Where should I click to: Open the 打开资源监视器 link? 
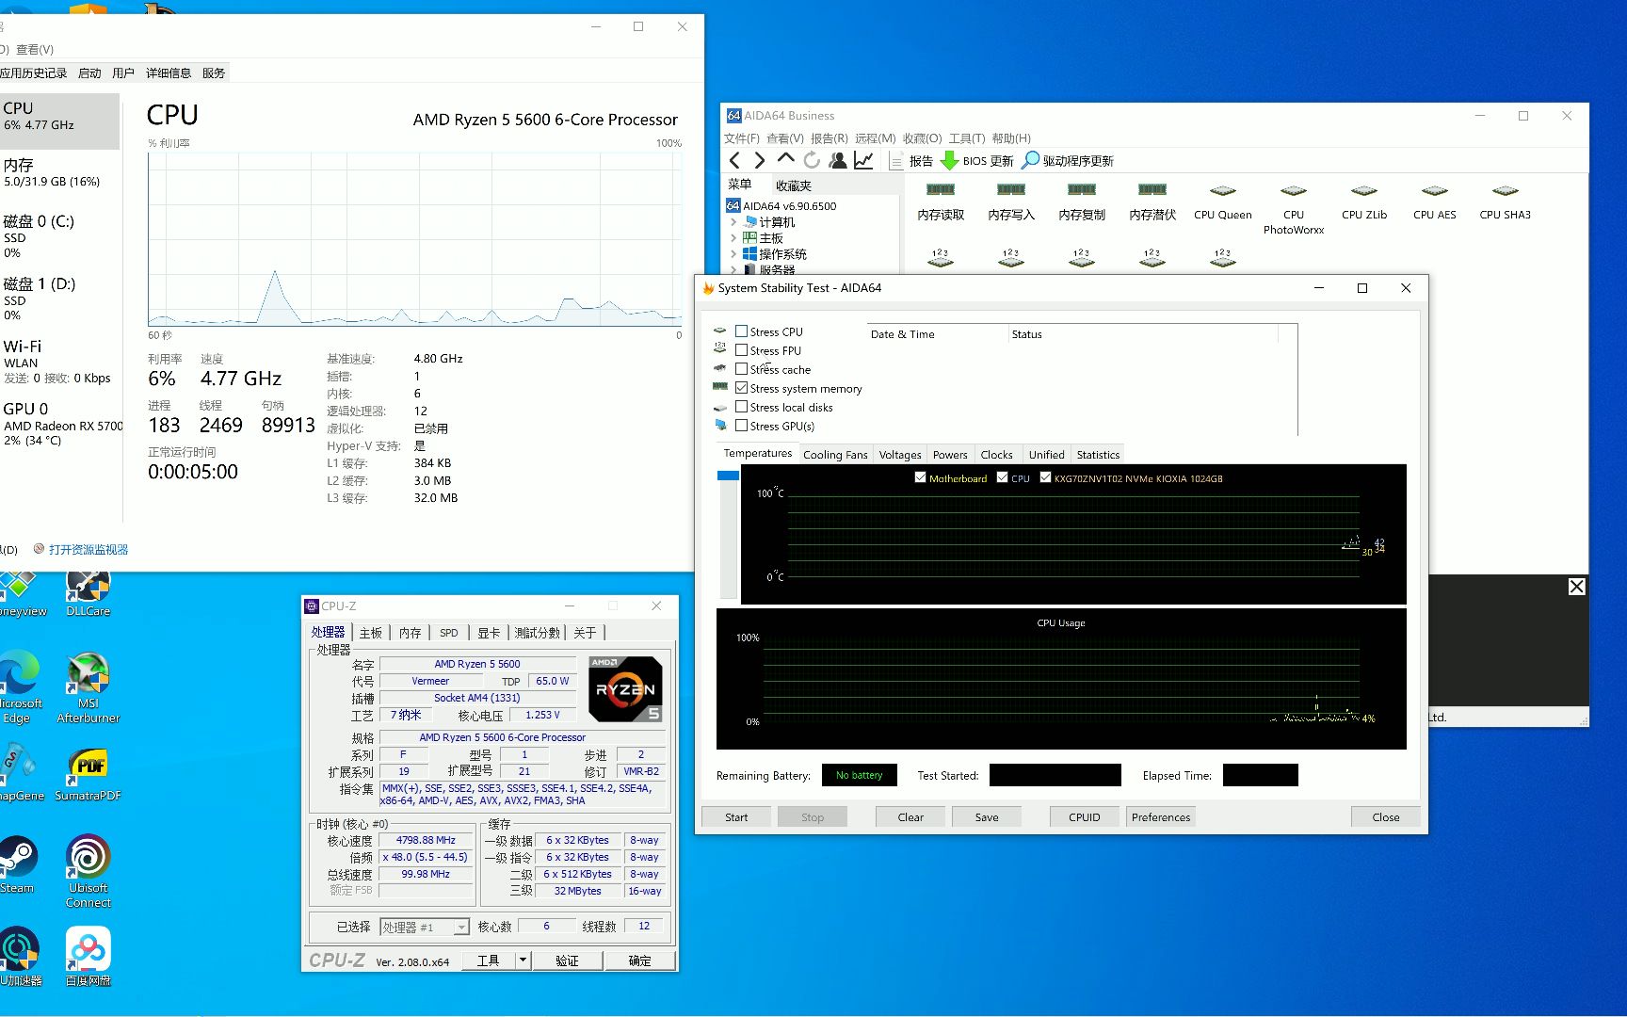coord(88,550)
